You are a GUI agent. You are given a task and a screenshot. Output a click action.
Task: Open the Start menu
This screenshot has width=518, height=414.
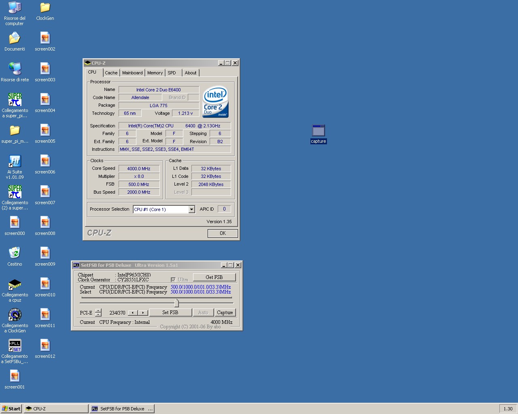tap(11, 409)
